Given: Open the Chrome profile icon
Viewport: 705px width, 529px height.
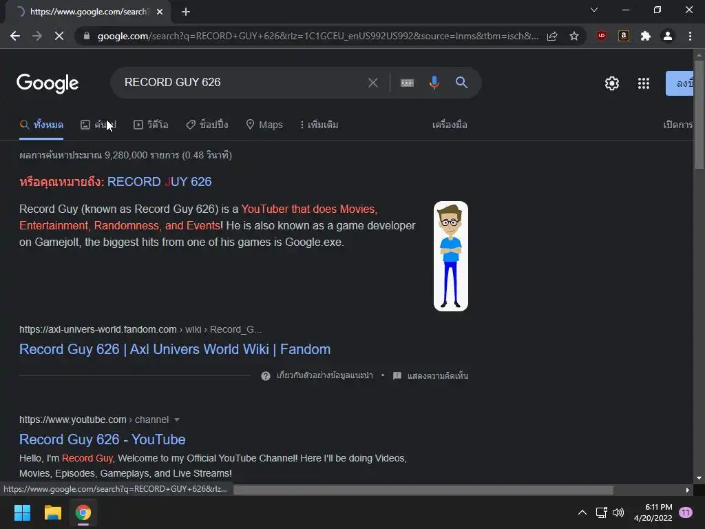Looking at the screenshot, I should (668, 36).
